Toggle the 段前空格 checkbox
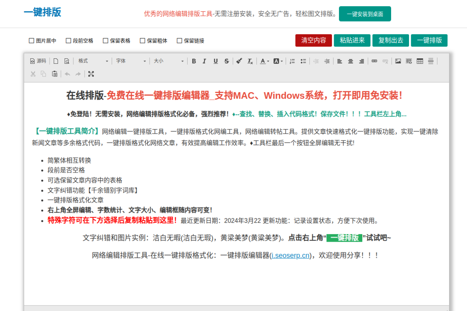 pos(69,40)
